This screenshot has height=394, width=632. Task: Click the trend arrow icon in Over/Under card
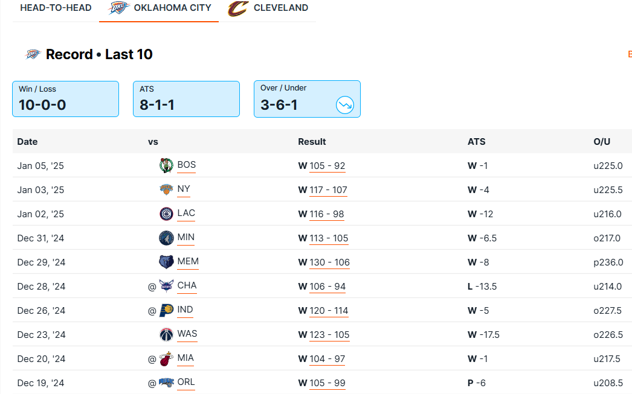coord(345,106)
